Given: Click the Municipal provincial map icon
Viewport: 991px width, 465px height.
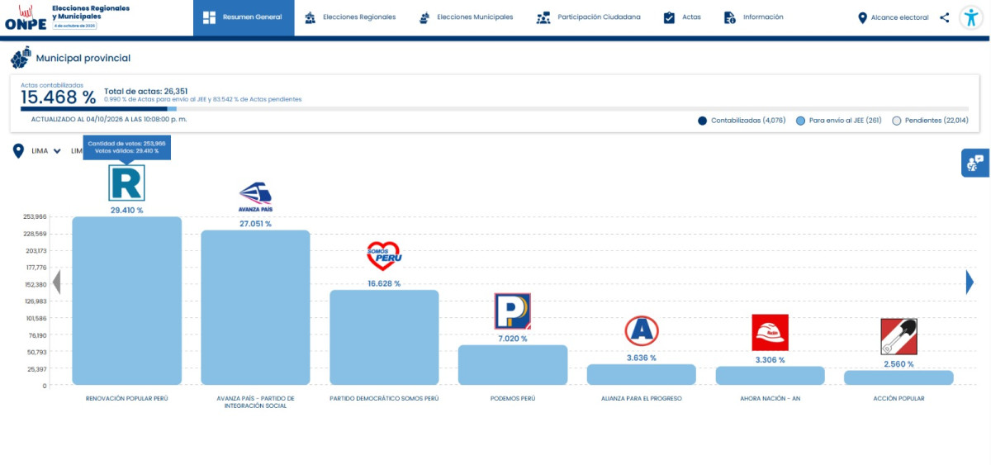Looking at the screenshot, I should [21, 59].
